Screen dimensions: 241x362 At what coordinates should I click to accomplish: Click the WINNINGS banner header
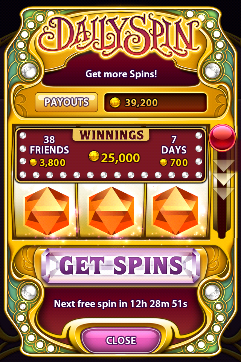111,135
